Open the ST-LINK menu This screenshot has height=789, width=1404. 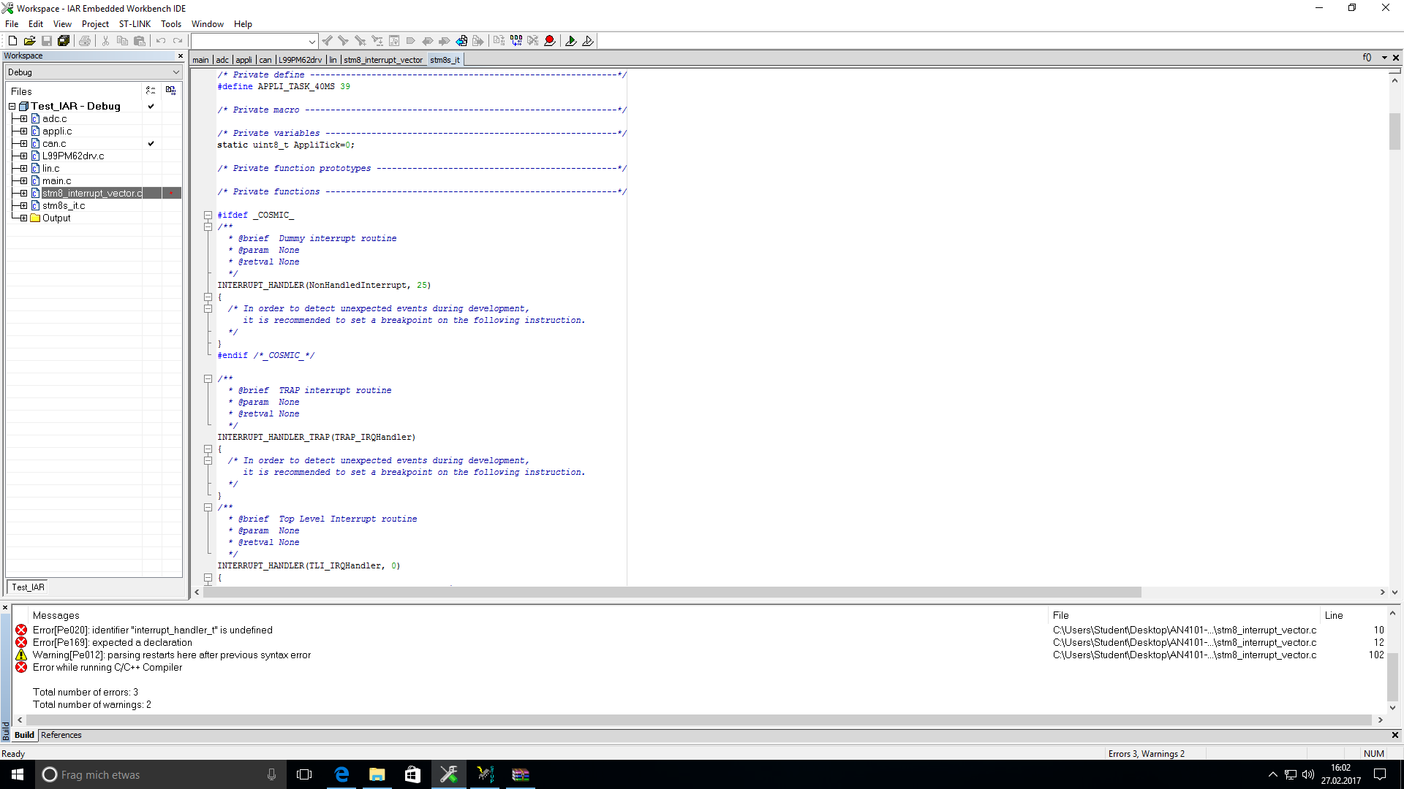(x=135, y=24)
